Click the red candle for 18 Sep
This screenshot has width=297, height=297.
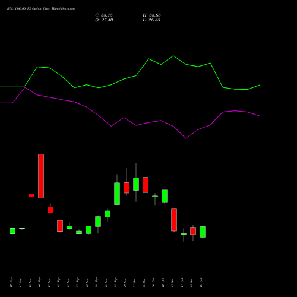[x=60, y=226]
